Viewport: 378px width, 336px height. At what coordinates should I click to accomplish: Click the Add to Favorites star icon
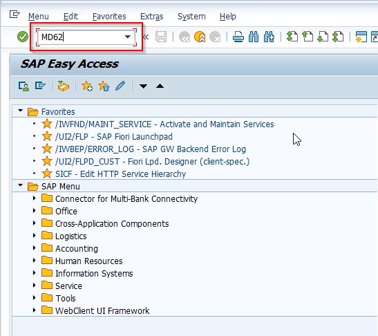pos(87,86)
